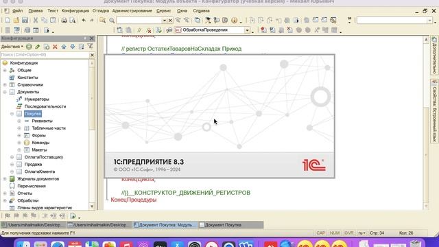The width and height of the screenshot is (439, 247).
Task: Expand the Журналы документов node
Action: click(x=5, y=178)
